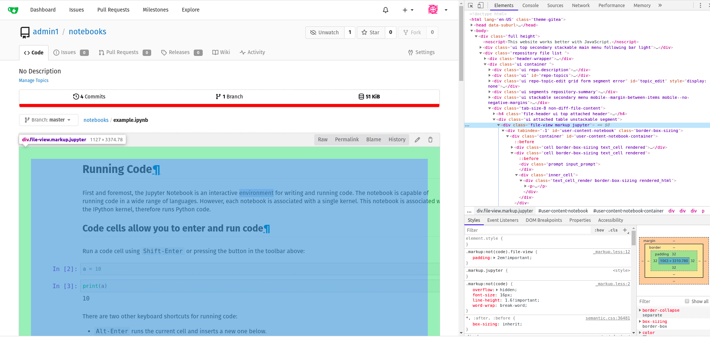Open repository Settings

click(421, 53)
